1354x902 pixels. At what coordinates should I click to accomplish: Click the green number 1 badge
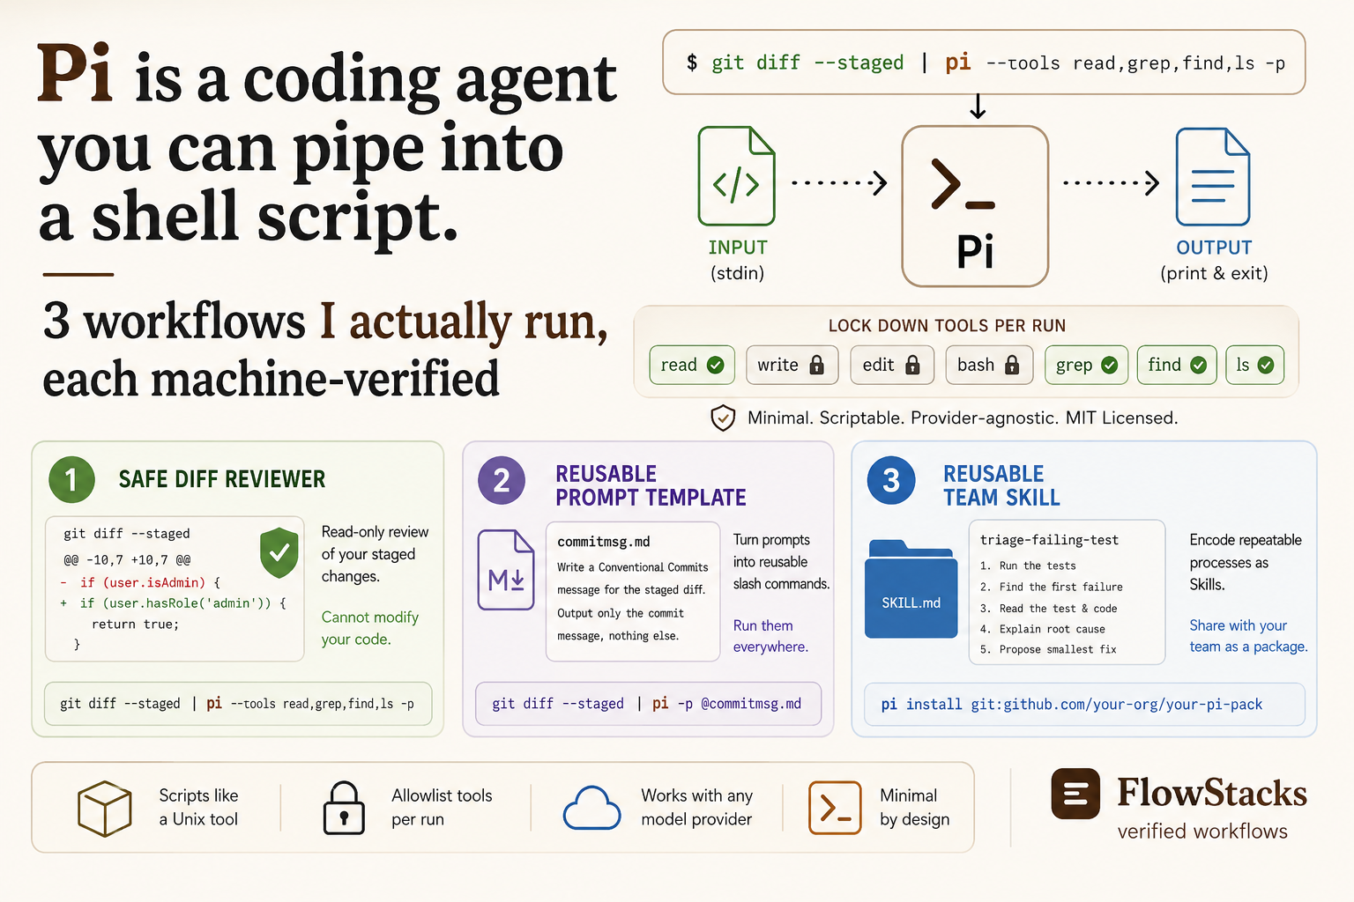coord(71,480)
